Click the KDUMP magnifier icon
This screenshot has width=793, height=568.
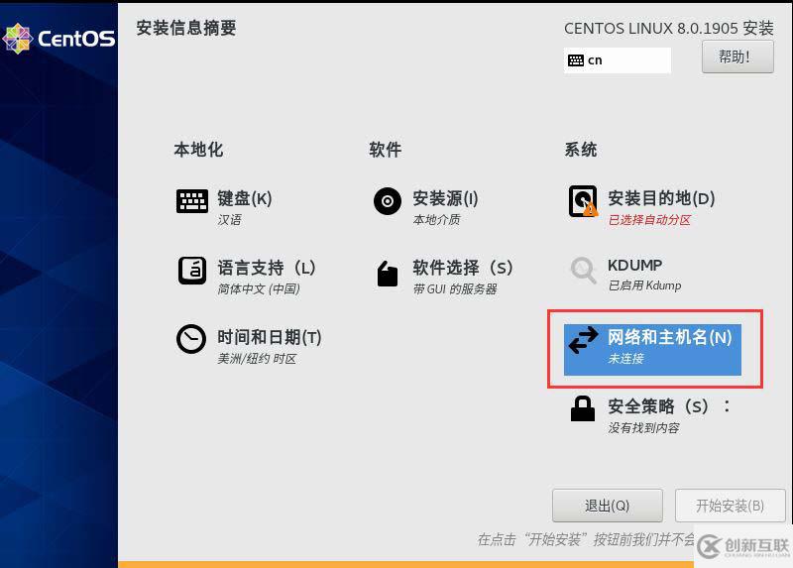pyautogui.click(x=583, y=270)
